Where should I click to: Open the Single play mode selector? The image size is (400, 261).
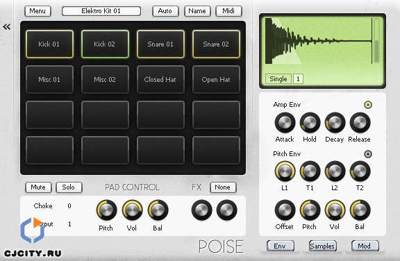coord(278,78)
